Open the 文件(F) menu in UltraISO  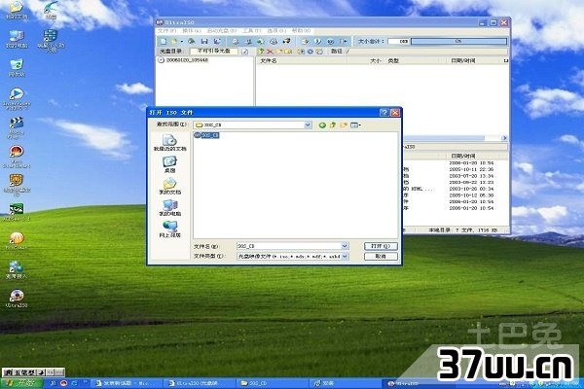tap(166, 30)
